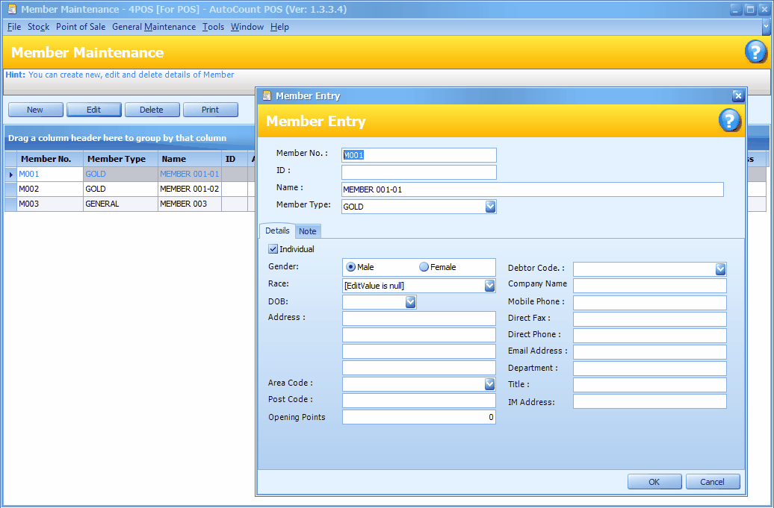Screen dimensions: 774x508
Task: Expand the Area Code dropdown
Action: tap(489, 384)
